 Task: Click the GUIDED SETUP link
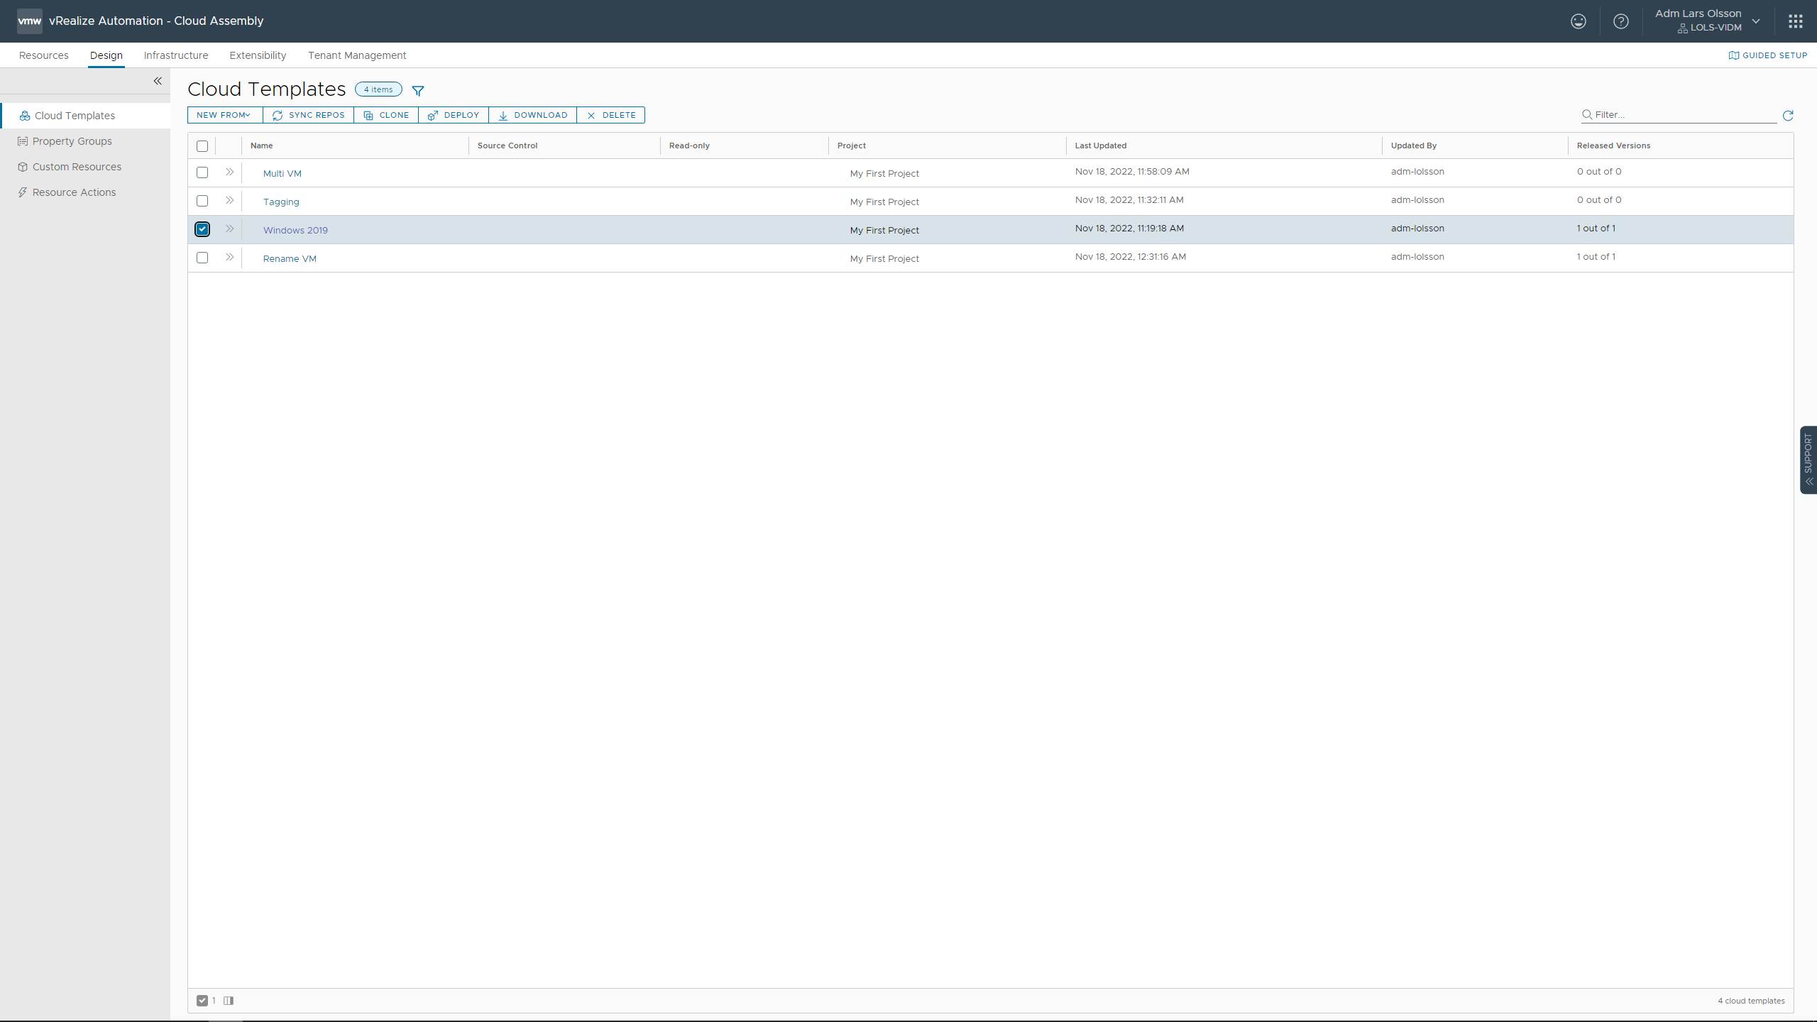point(1768,55)
